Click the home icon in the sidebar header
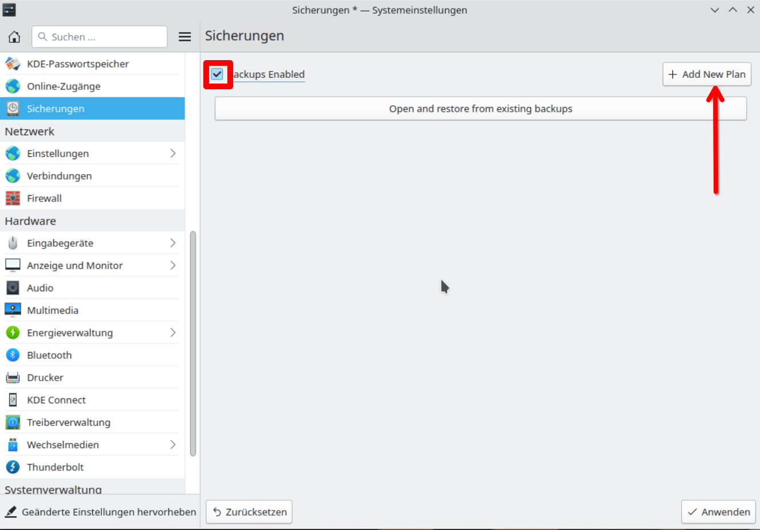The width and height of the screenshot is (760, 530). click(14, 37)
